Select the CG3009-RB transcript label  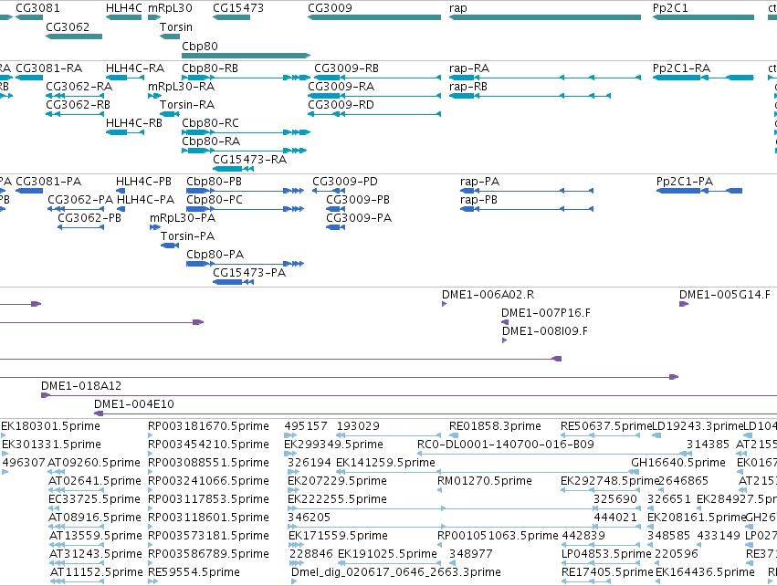[x=346, y=68]
